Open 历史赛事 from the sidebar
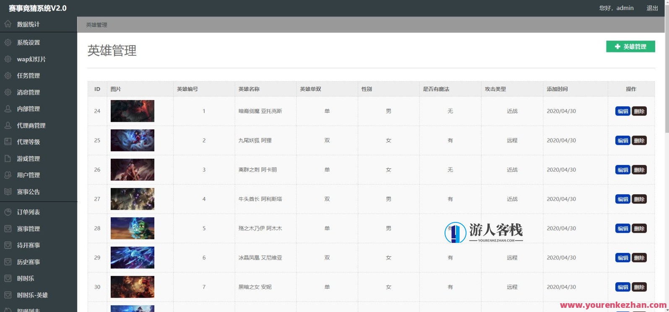The image size is (669, 312). pyautogui.click(x=29, y=262)
